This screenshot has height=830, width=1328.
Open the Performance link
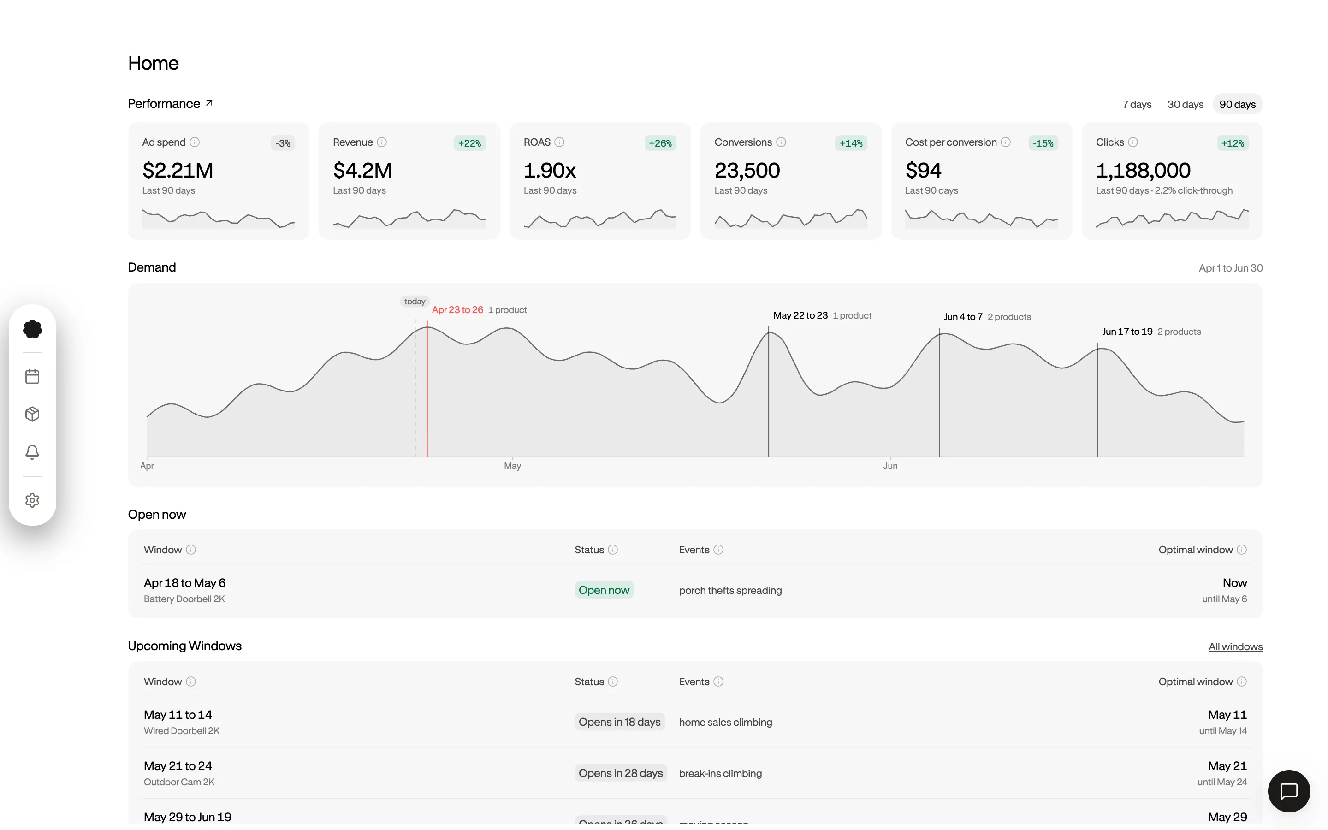click(x=171, y=104)
